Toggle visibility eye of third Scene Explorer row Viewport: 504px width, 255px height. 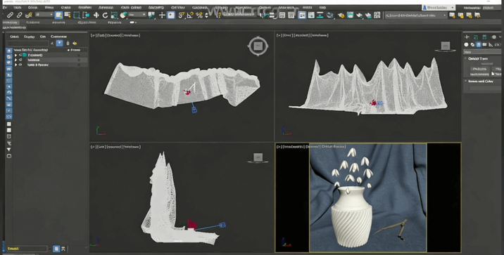pyautogui.click(x=20, y=65)
